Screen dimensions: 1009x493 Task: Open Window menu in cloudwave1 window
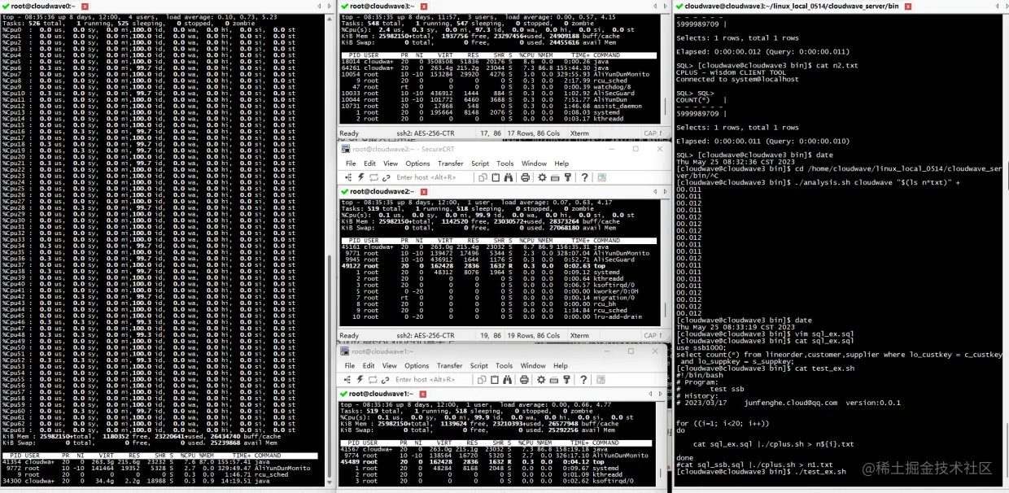[533, 366]
